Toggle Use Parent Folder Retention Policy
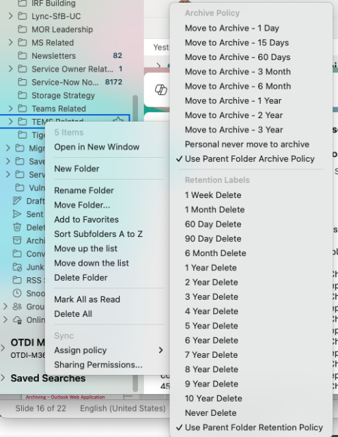The image size is (338, 437). point(254,427)
